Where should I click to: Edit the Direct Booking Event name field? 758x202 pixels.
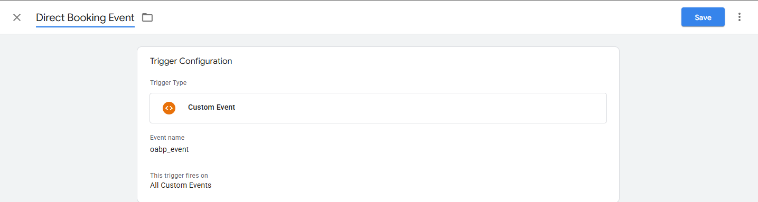[x=85, y=17]
